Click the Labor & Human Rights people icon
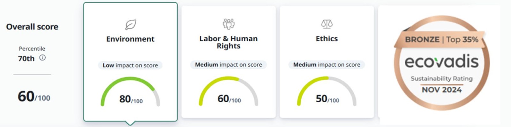 click(229, 24)
